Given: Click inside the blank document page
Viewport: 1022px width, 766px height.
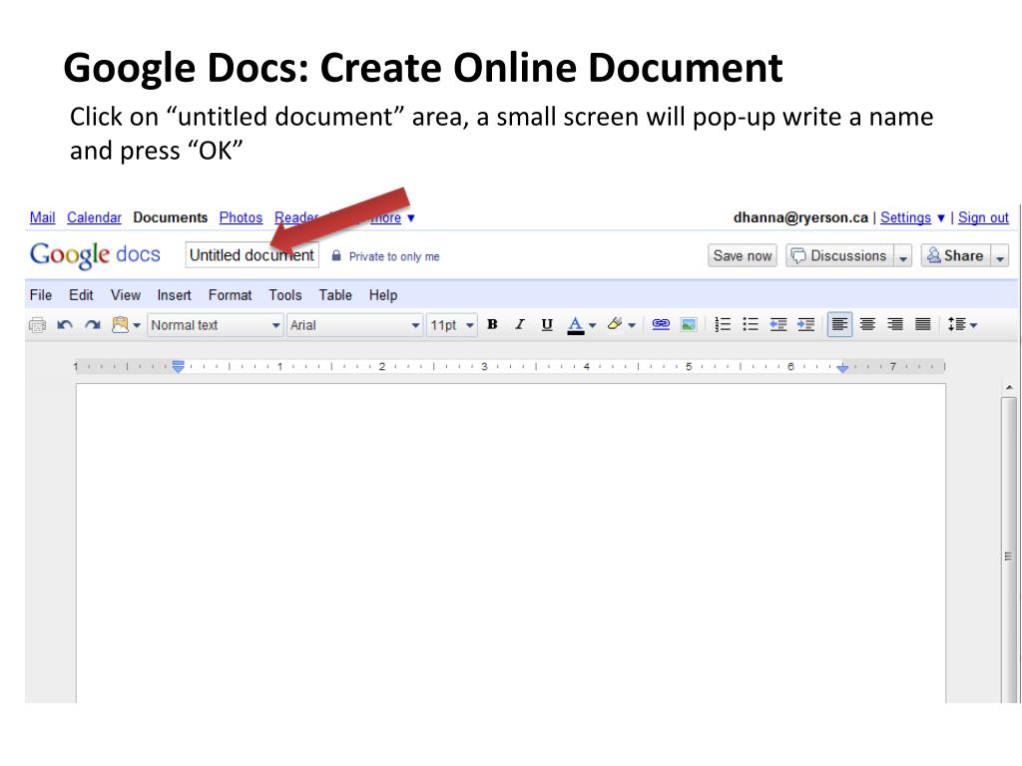Looking at the screenshot, I should coord(510,544).
